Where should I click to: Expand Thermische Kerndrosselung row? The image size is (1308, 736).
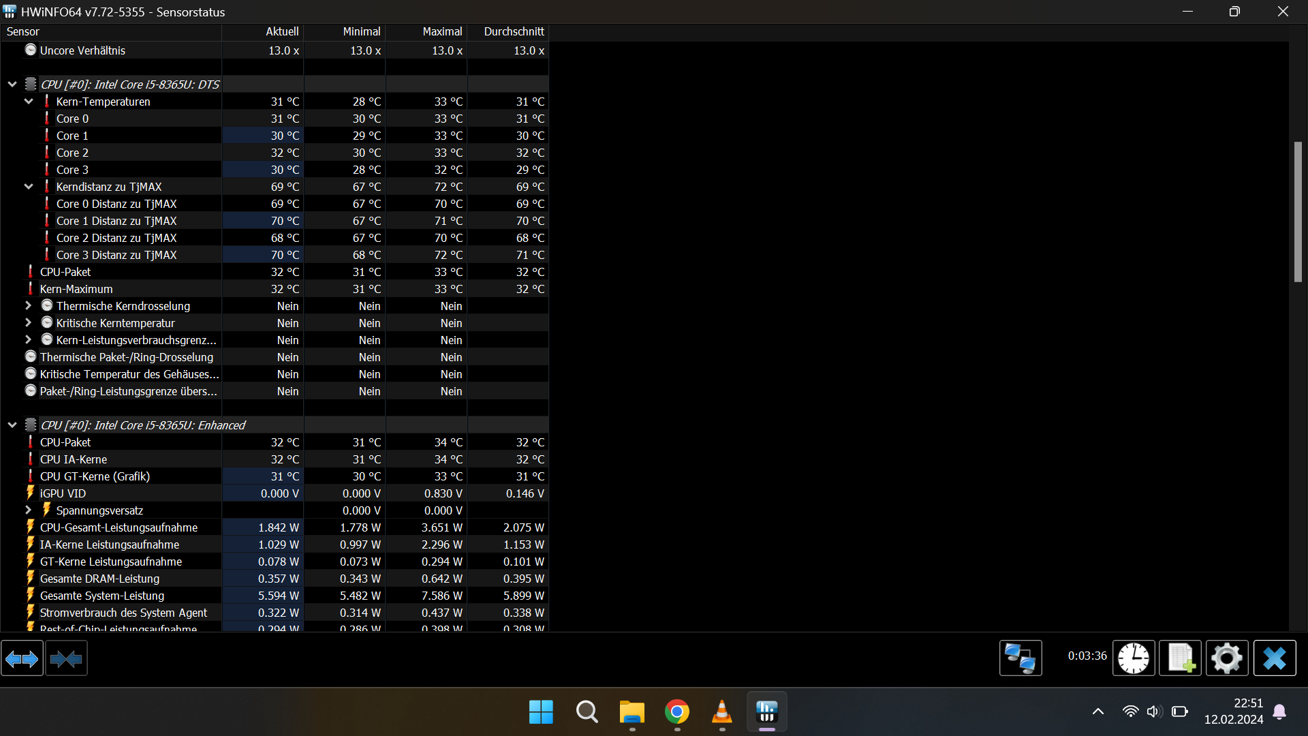(x=29, y=306)
